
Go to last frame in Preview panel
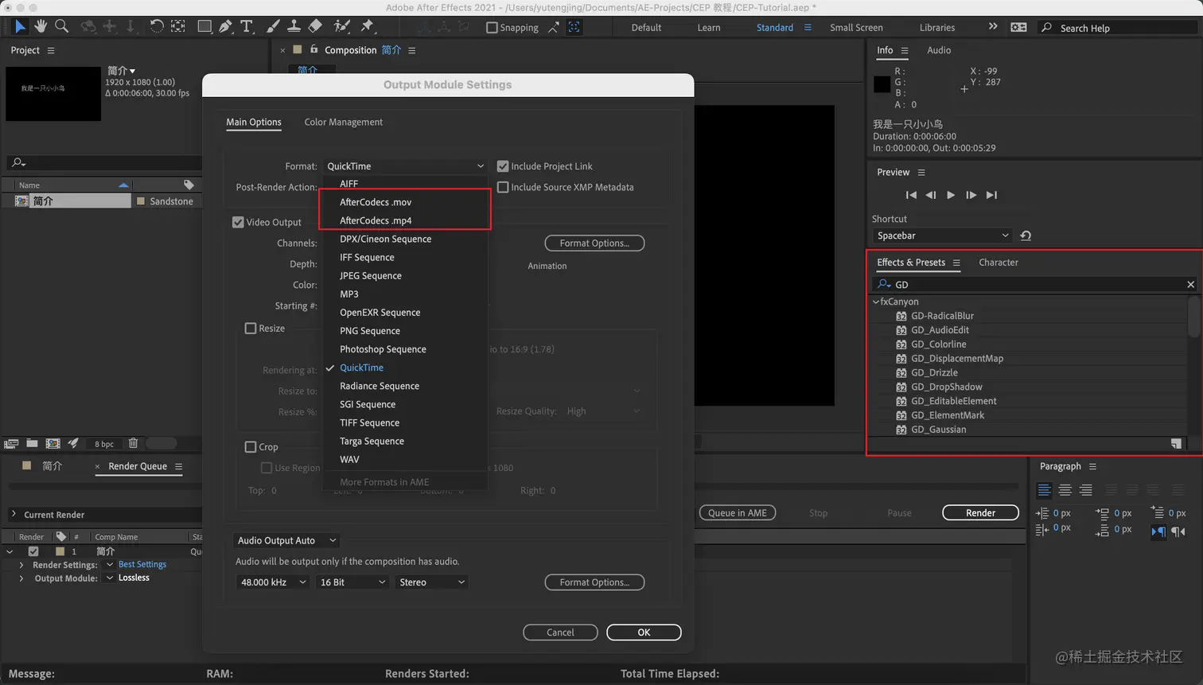991,195
